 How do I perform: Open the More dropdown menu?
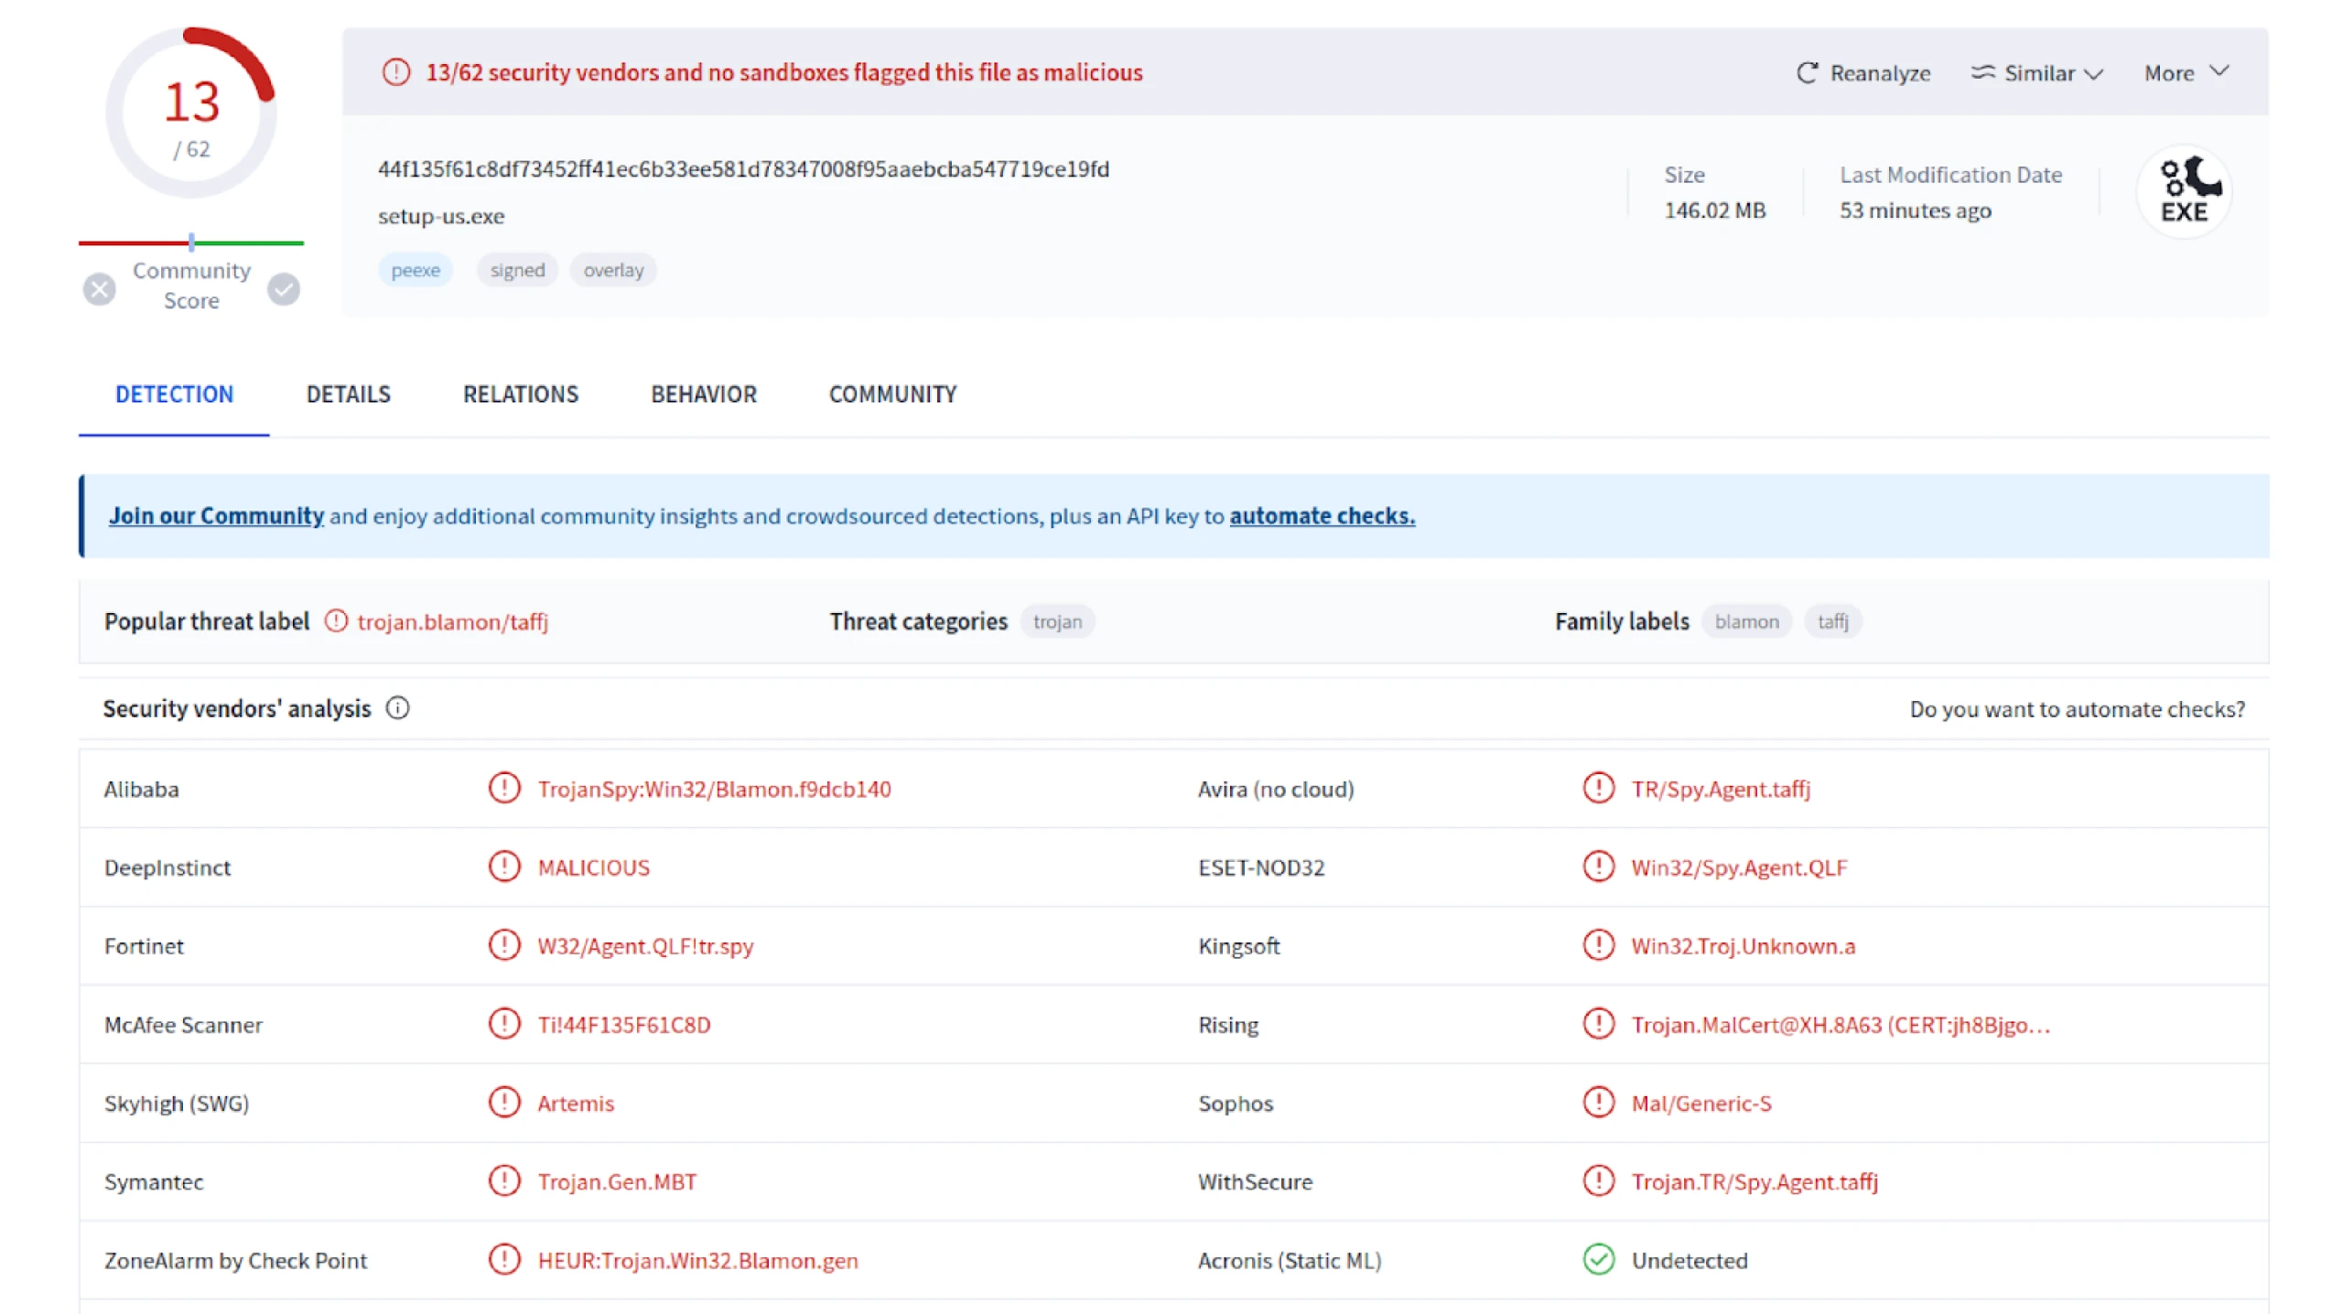(2186, 72)
